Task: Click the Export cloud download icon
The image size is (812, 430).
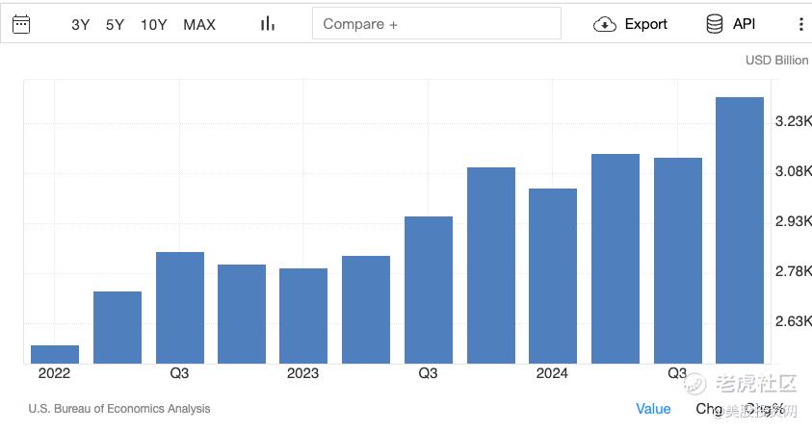Action: (x=604, y=24)
